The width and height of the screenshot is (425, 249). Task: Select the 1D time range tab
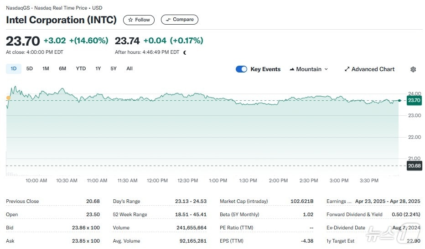click(13, 69)
